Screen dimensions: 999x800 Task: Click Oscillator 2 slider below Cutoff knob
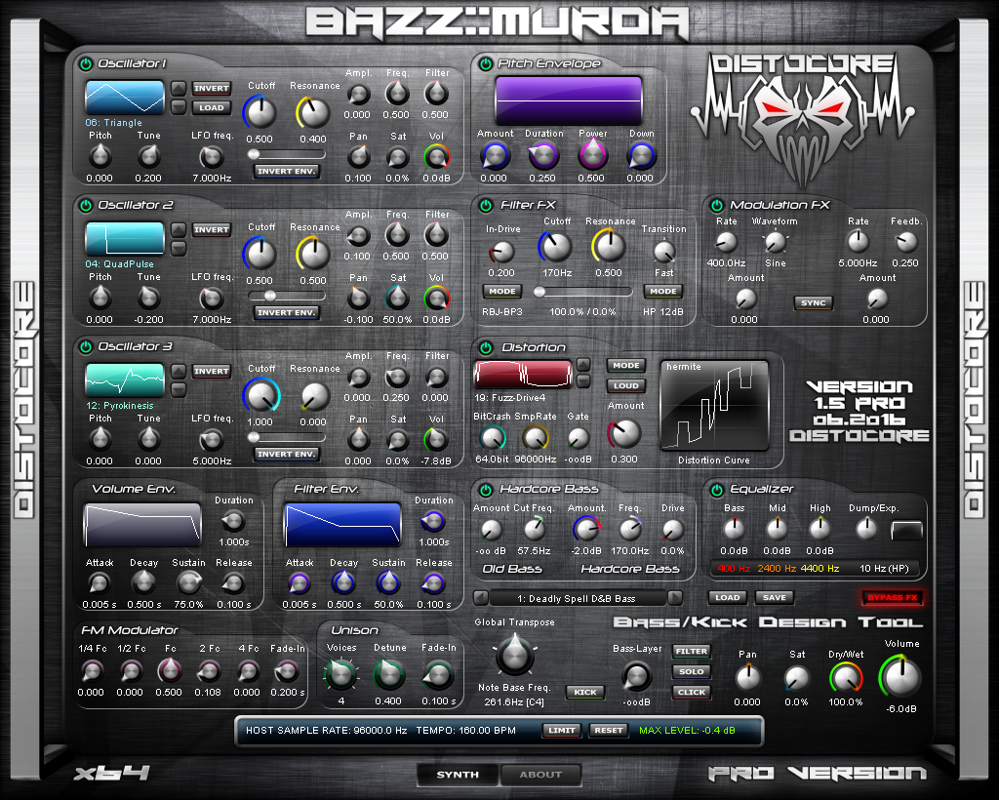click(x=287, y=296)
